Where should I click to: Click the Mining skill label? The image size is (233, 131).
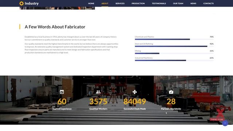(138, 51)
